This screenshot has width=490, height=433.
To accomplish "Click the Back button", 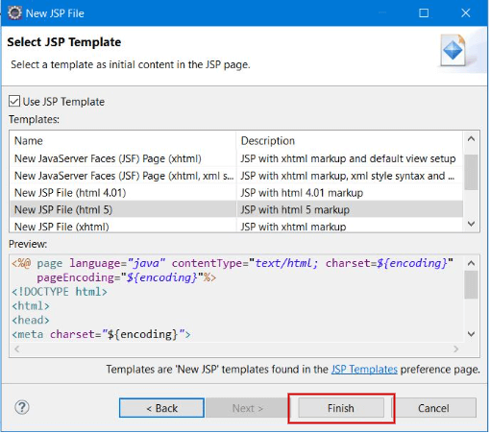I will (x=161, y=408).
